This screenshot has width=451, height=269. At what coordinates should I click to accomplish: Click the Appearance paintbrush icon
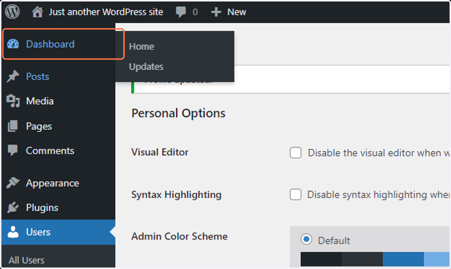(13, 183)
